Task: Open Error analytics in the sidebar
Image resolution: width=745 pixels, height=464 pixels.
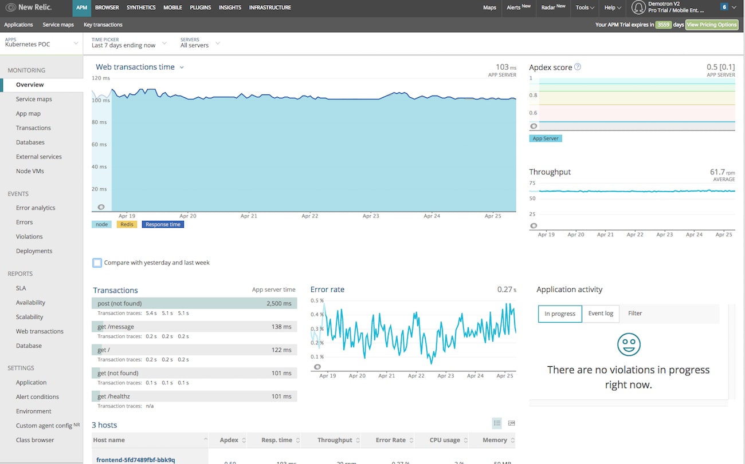Action: (36, 208)
